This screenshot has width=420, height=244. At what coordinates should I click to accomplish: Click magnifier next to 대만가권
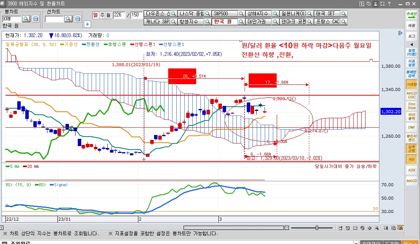(x=276, y=22)
